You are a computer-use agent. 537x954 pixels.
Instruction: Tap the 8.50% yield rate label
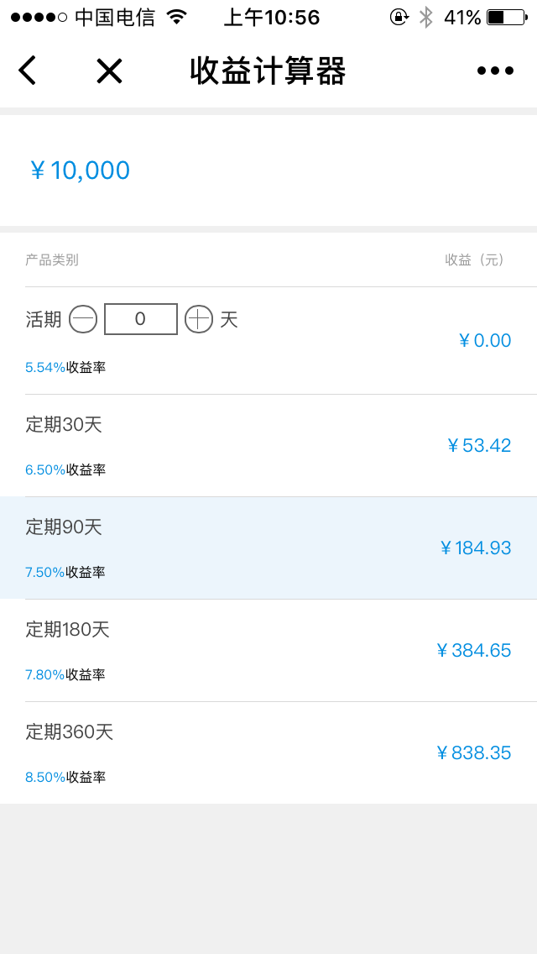(x=45, y=777)
